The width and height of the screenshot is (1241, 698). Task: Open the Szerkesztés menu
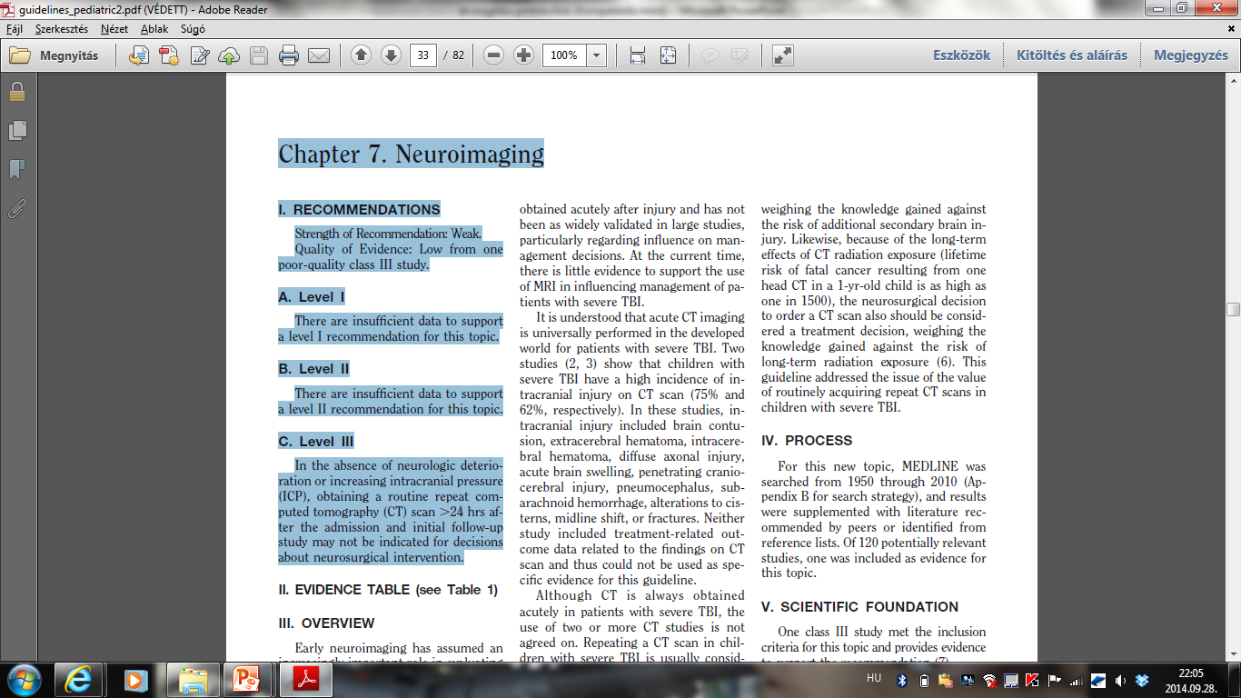(x=61, y=29)
